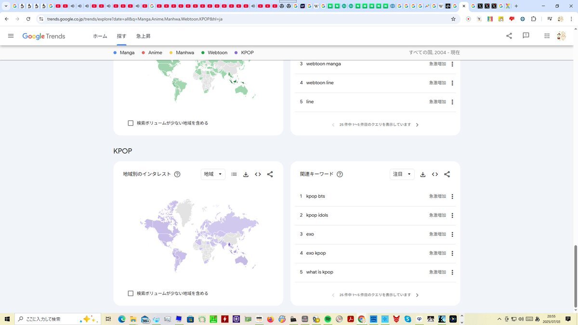Open the header feedback icon

pyautogui.click(x=526, y=36)
